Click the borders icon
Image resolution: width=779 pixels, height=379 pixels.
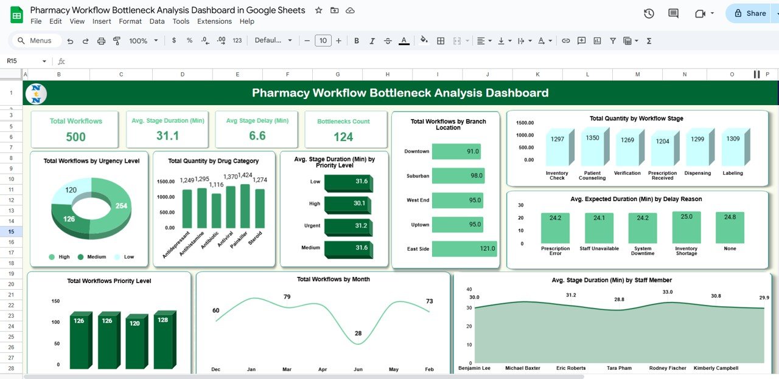click(441, 41)
